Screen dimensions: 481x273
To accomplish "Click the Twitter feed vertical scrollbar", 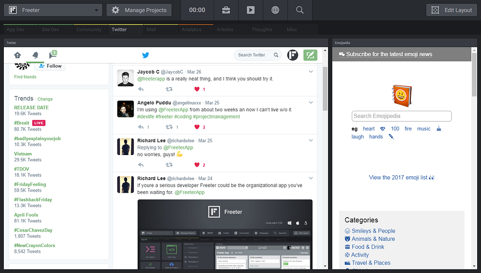I will click(325, 89).
